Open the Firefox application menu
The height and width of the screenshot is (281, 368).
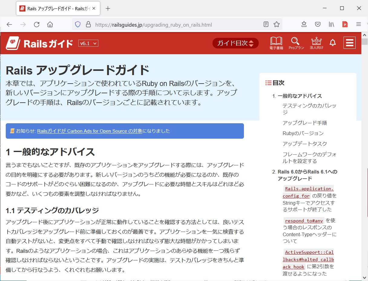coord(359,25)
